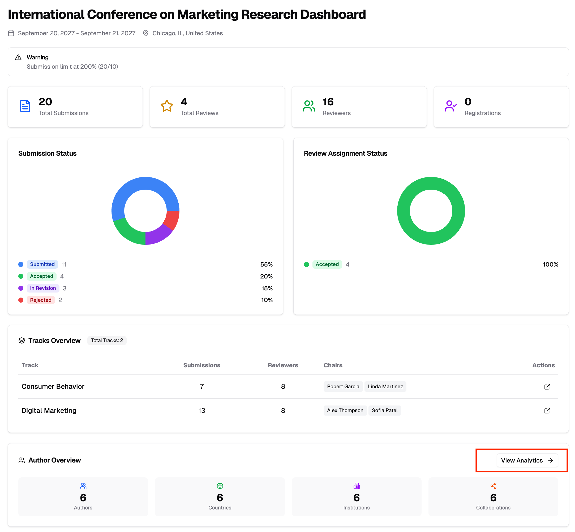
Task: Click the Institutions building icon
Action: point(356,486)
